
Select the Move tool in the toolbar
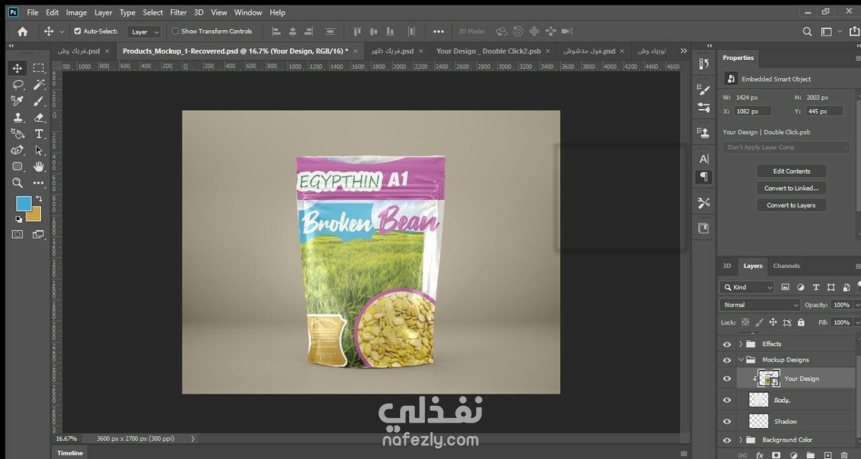17,68
